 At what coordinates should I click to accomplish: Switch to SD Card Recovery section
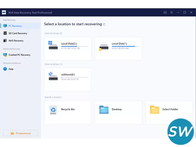point(18,33)
